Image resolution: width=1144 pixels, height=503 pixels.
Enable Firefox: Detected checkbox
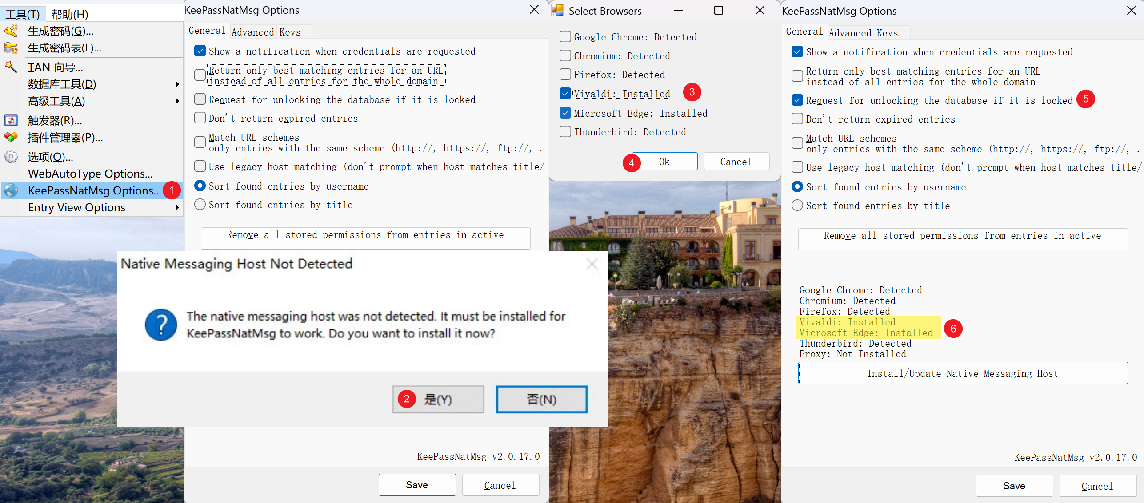(565, 75)
